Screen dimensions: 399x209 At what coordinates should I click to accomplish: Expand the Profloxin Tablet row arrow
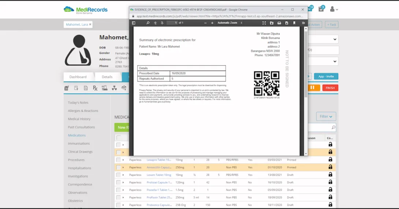(x=123, y=197)
